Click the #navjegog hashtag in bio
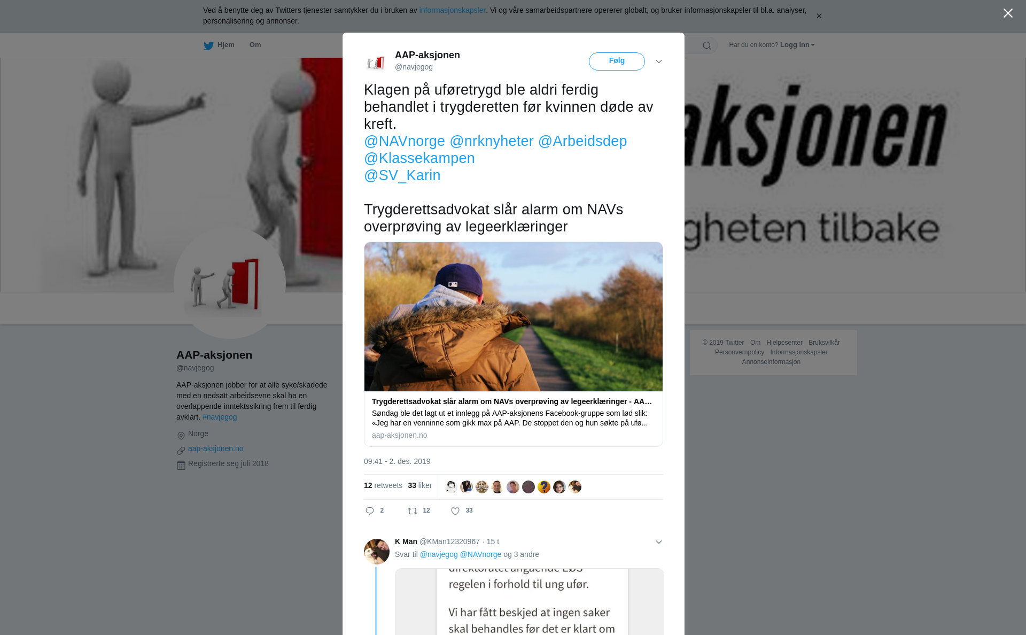This screenshot has height=635, width=1026. (x=220, y=417)
